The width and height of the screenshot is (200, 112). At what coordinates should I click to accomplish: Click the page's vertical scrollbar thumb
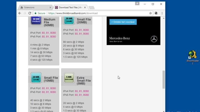click(164, 80)
